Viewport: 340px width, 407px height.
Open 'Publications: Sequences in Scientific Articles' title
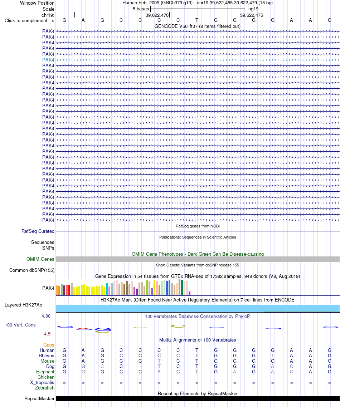[x=198, y=237]
